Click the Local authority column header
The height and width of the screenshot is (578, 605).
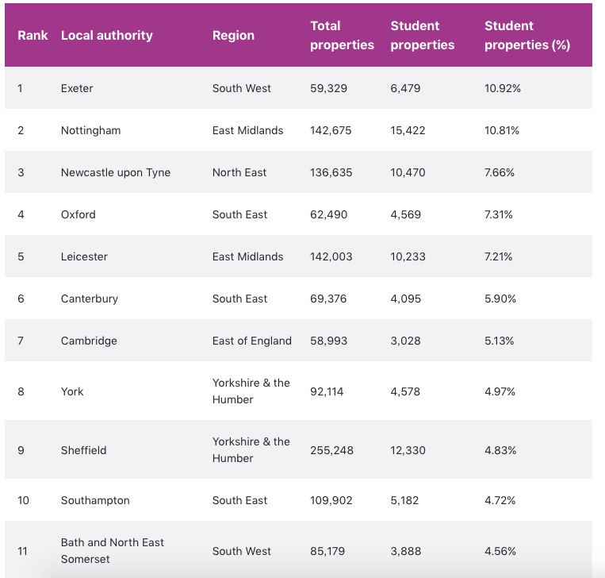pyautogui.click(x=106, y=35)
